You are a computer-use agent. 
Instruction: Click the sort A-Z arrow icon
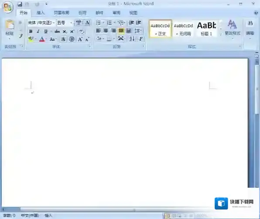[132, 39]
